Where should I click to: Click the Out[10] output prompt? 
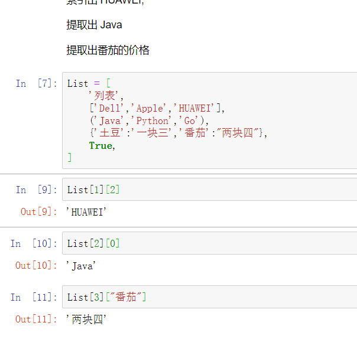[x=37, y=265]
